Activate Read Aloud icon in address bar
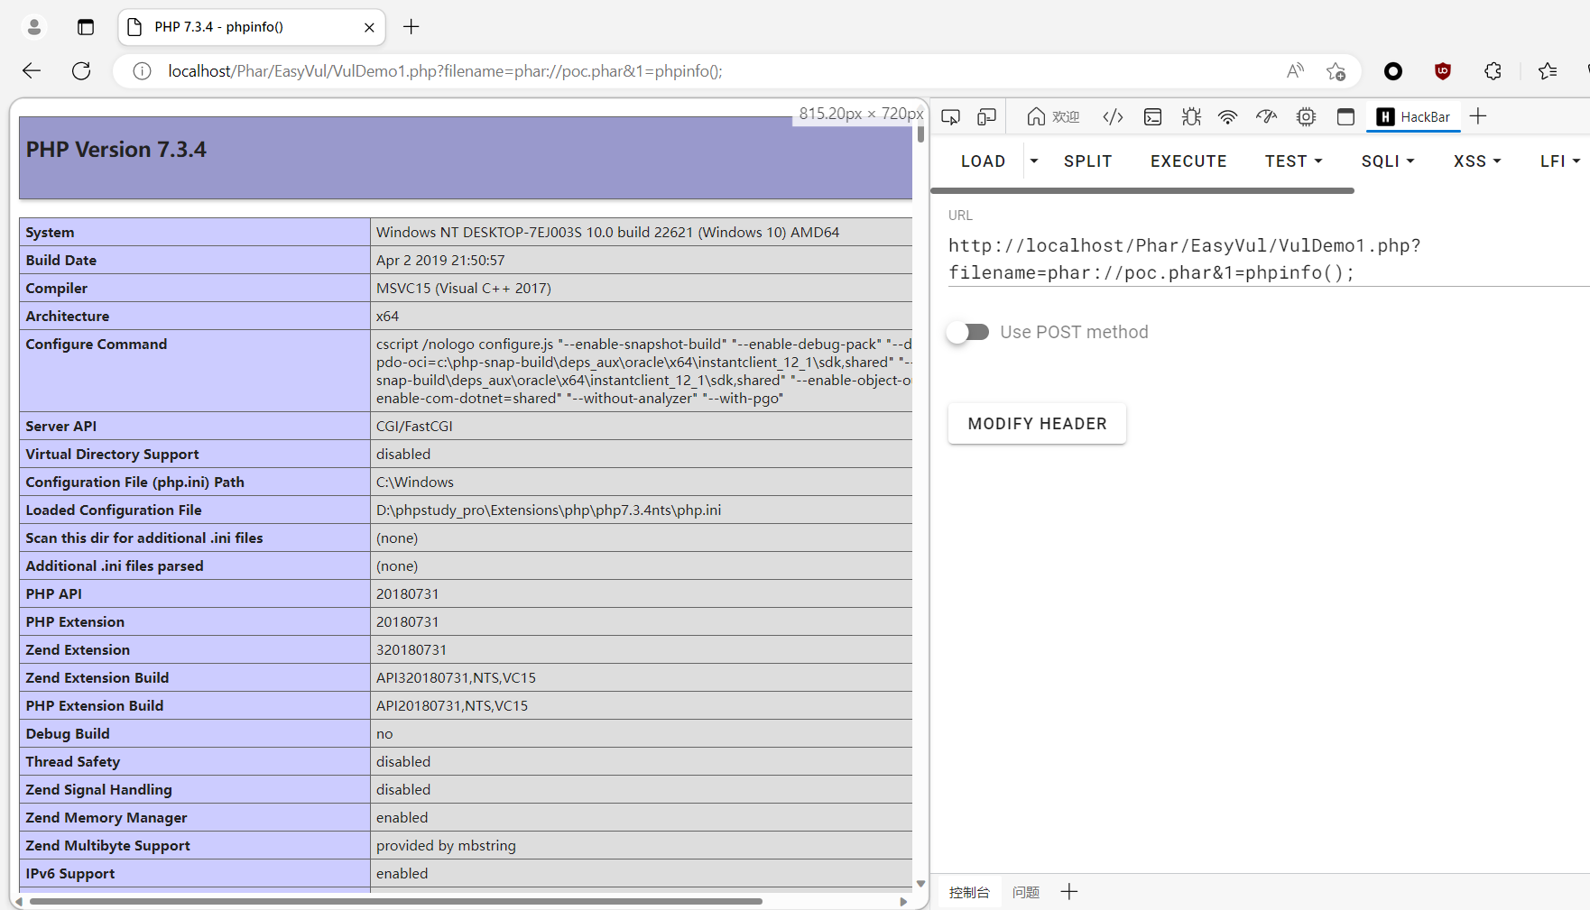This screenshot has height=910, width=1590. coord(1295,71)
